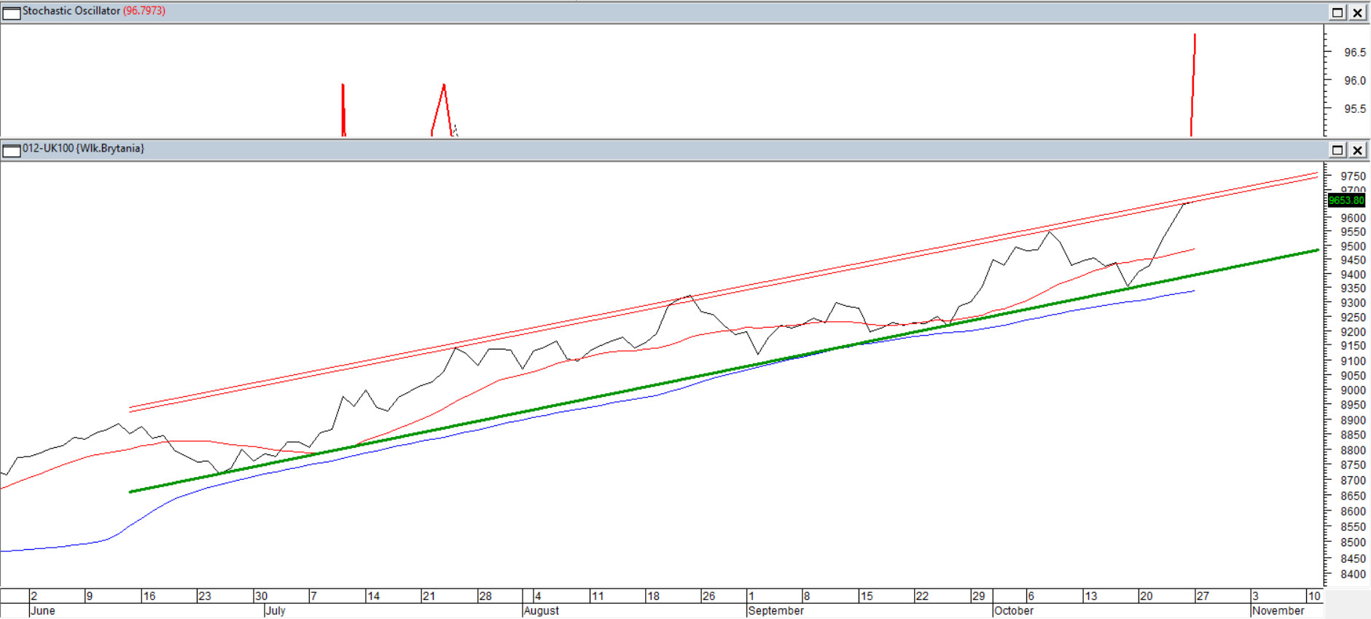Maximize the 012-UK100 chart panel
The image size is (1371, 619).
[x=1337, y=150]
